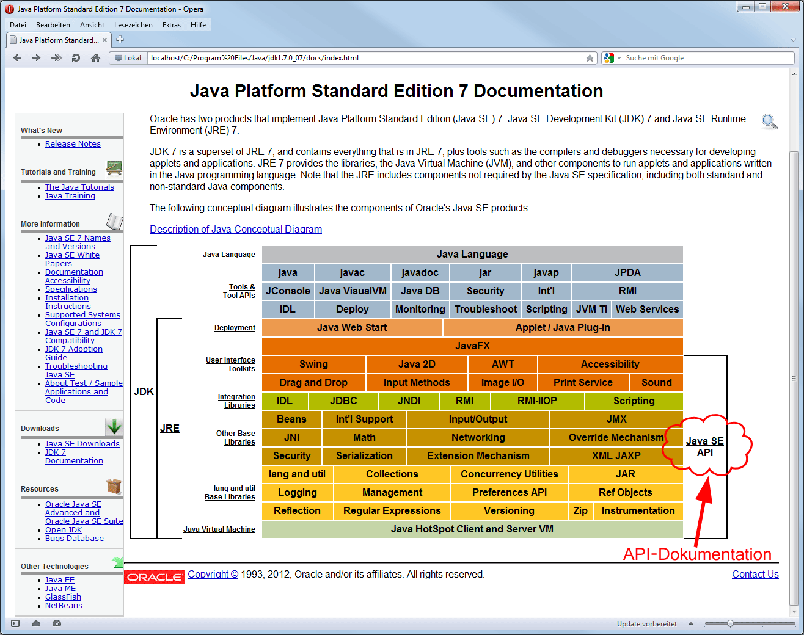Go to the browser home page
Viewport: 804px width, 635px height.
(95, 57)
